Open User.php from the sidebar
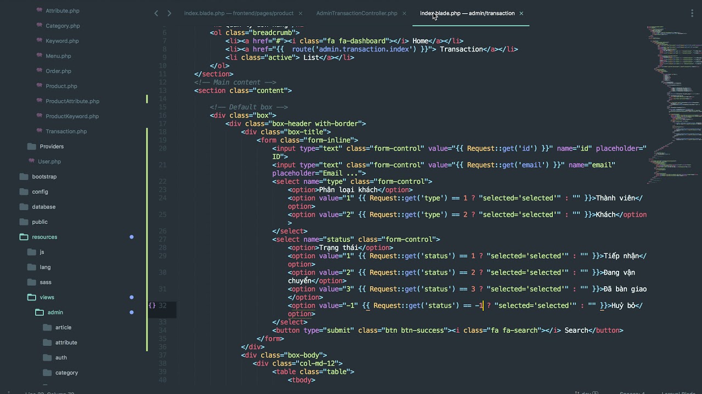 click(49, 161)
